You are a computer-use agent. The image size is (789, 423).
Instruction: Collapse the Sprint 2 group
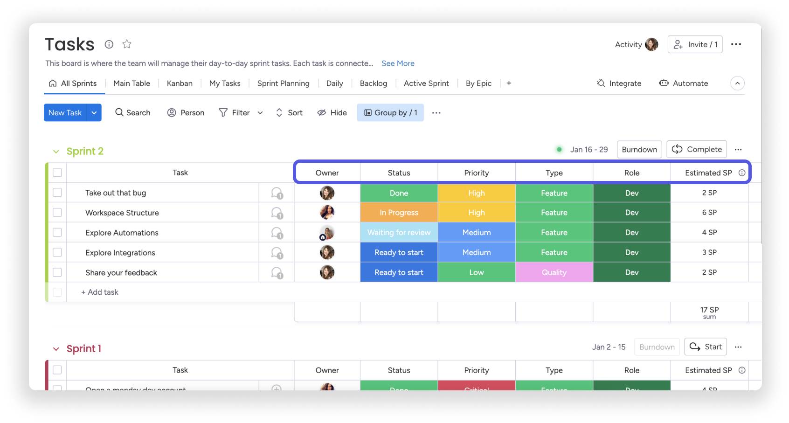[x=56, y=151]
